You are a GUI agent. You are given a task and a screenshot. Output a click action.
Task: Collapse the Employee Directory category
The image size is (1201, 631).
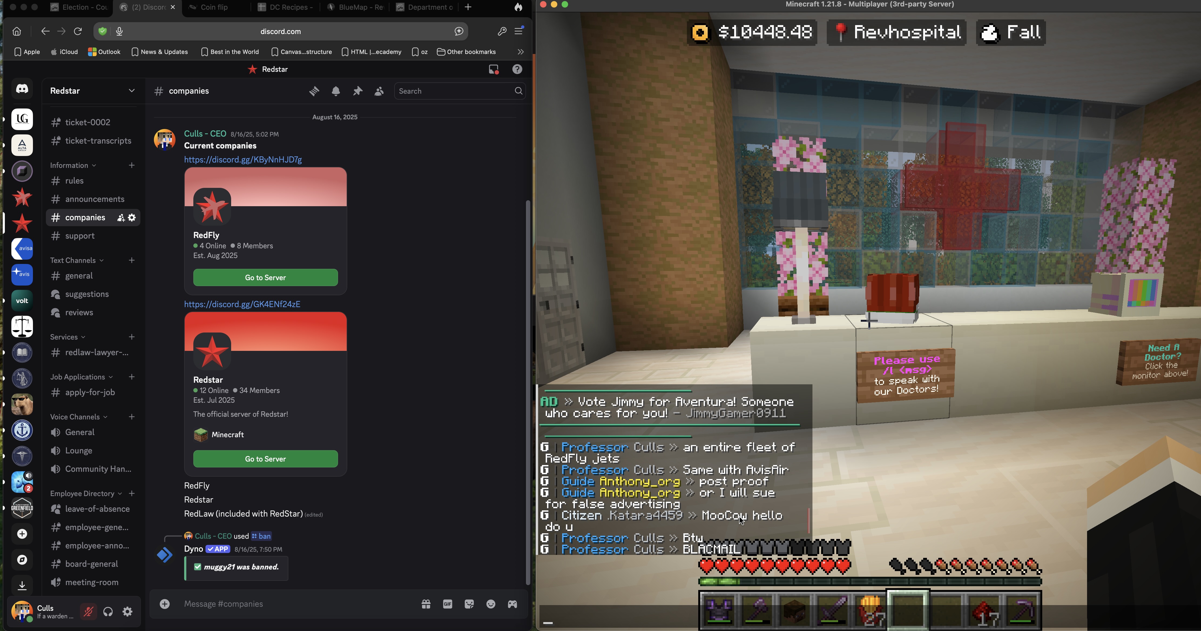tap(86, 494)
